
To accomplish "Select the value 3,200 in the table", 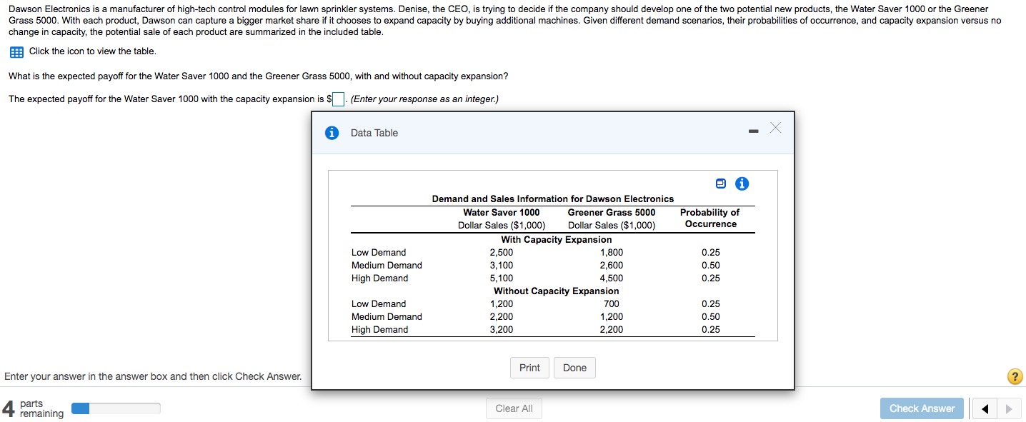I will tap(501, 329).
